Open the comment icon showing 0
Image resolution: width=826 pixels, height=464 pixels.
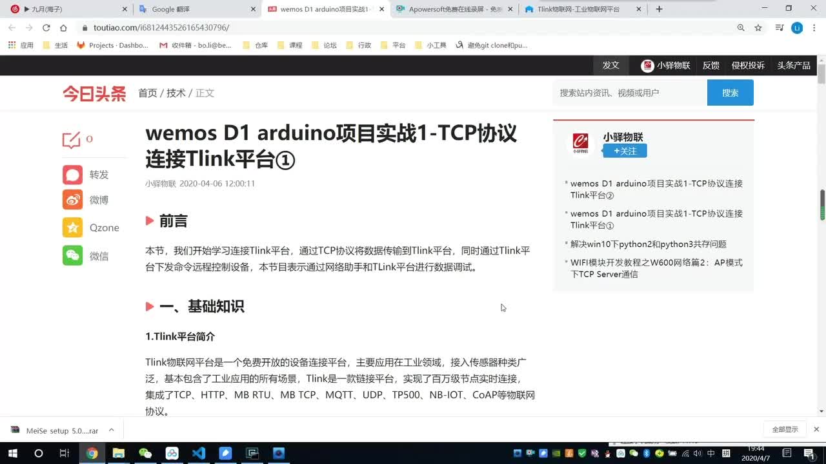click(x=71, y=139)
